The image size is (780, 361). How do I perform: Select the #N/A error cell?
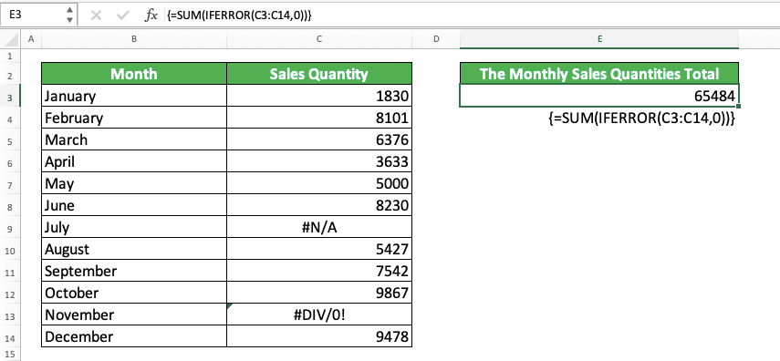click(x=319, y=227)
